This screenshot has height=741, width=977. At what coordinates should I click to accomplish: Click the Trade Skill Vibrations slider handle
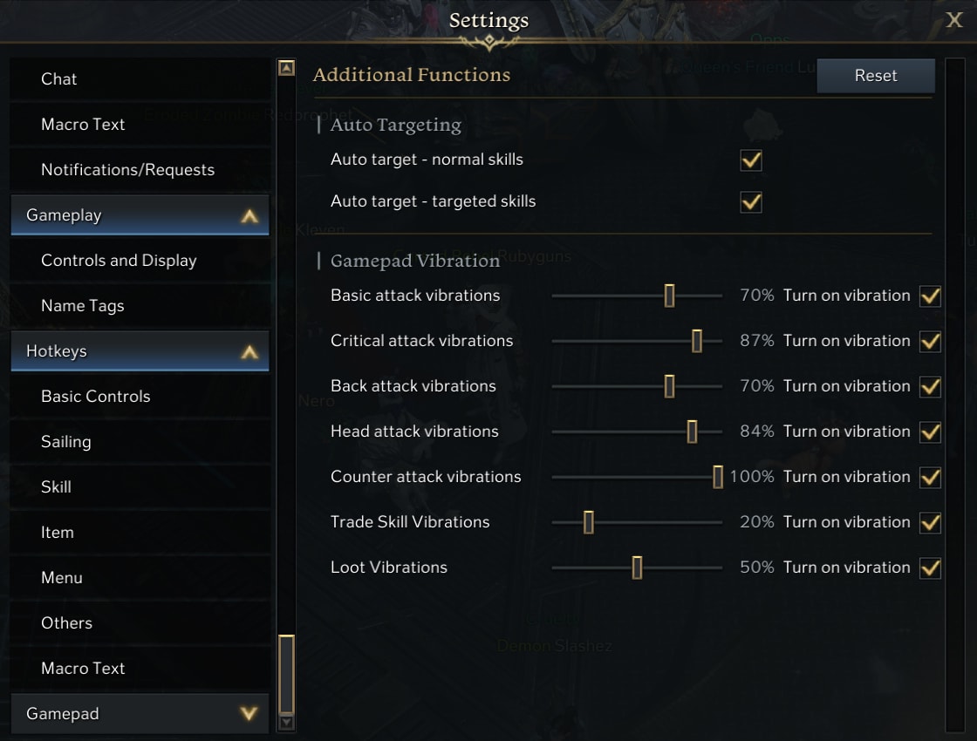pyautogui.click(x=588, y=522)
